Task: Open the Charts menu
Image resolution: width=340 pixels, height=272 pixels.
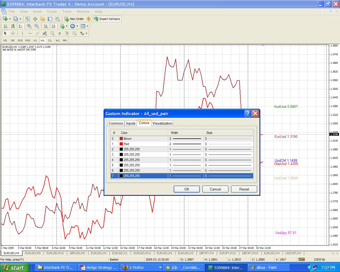Action: [52, 11]
